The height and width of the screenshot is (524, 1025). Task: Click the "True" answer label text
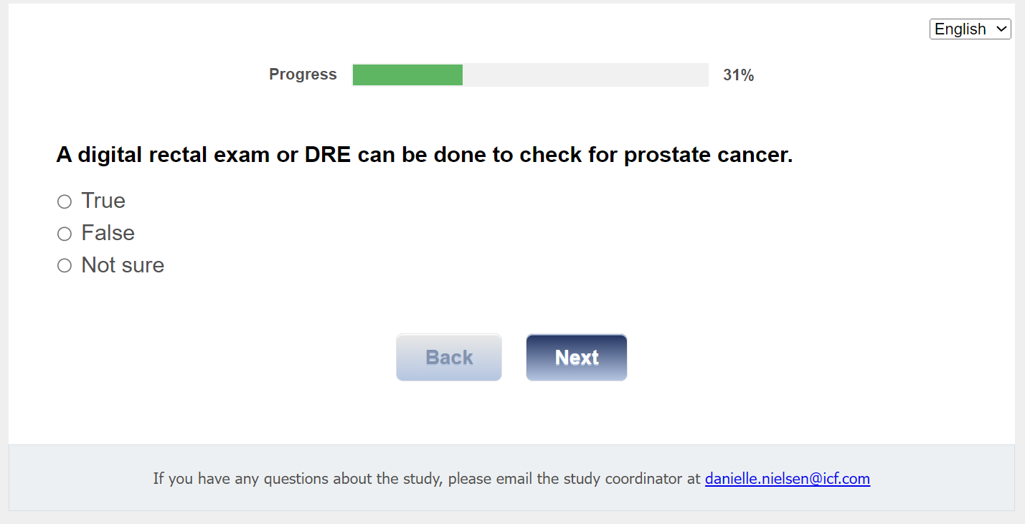(x=103, y=201)
